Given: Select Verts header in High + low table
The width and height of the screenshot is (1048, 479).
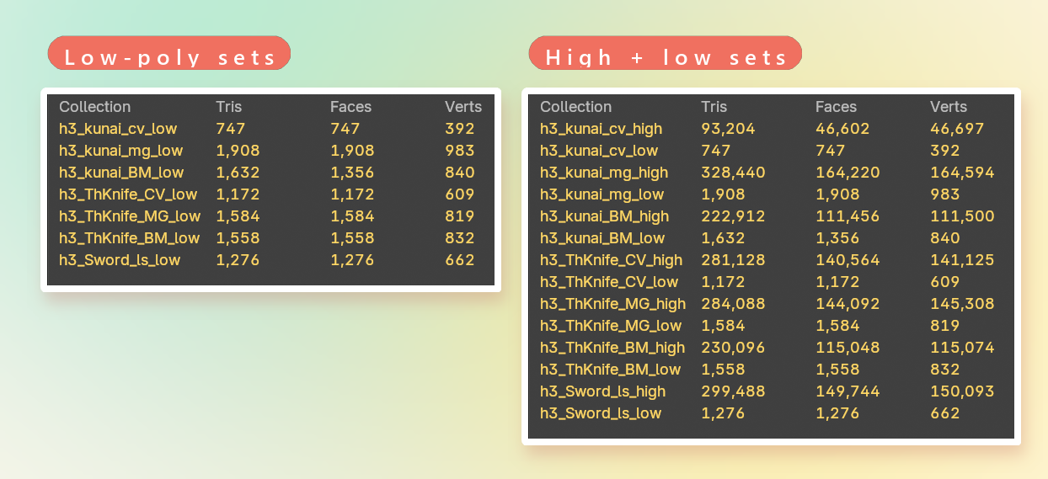Looking at the screenshot, I should 949,107.
